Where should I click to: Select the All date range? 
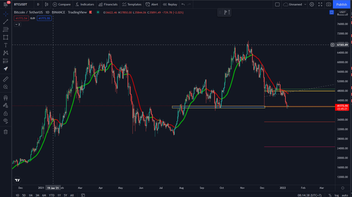point(72,195)
